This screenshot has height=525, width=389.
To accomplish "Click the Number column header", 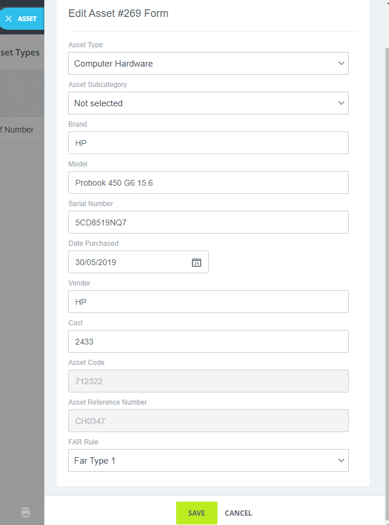I will coord(17,130).
